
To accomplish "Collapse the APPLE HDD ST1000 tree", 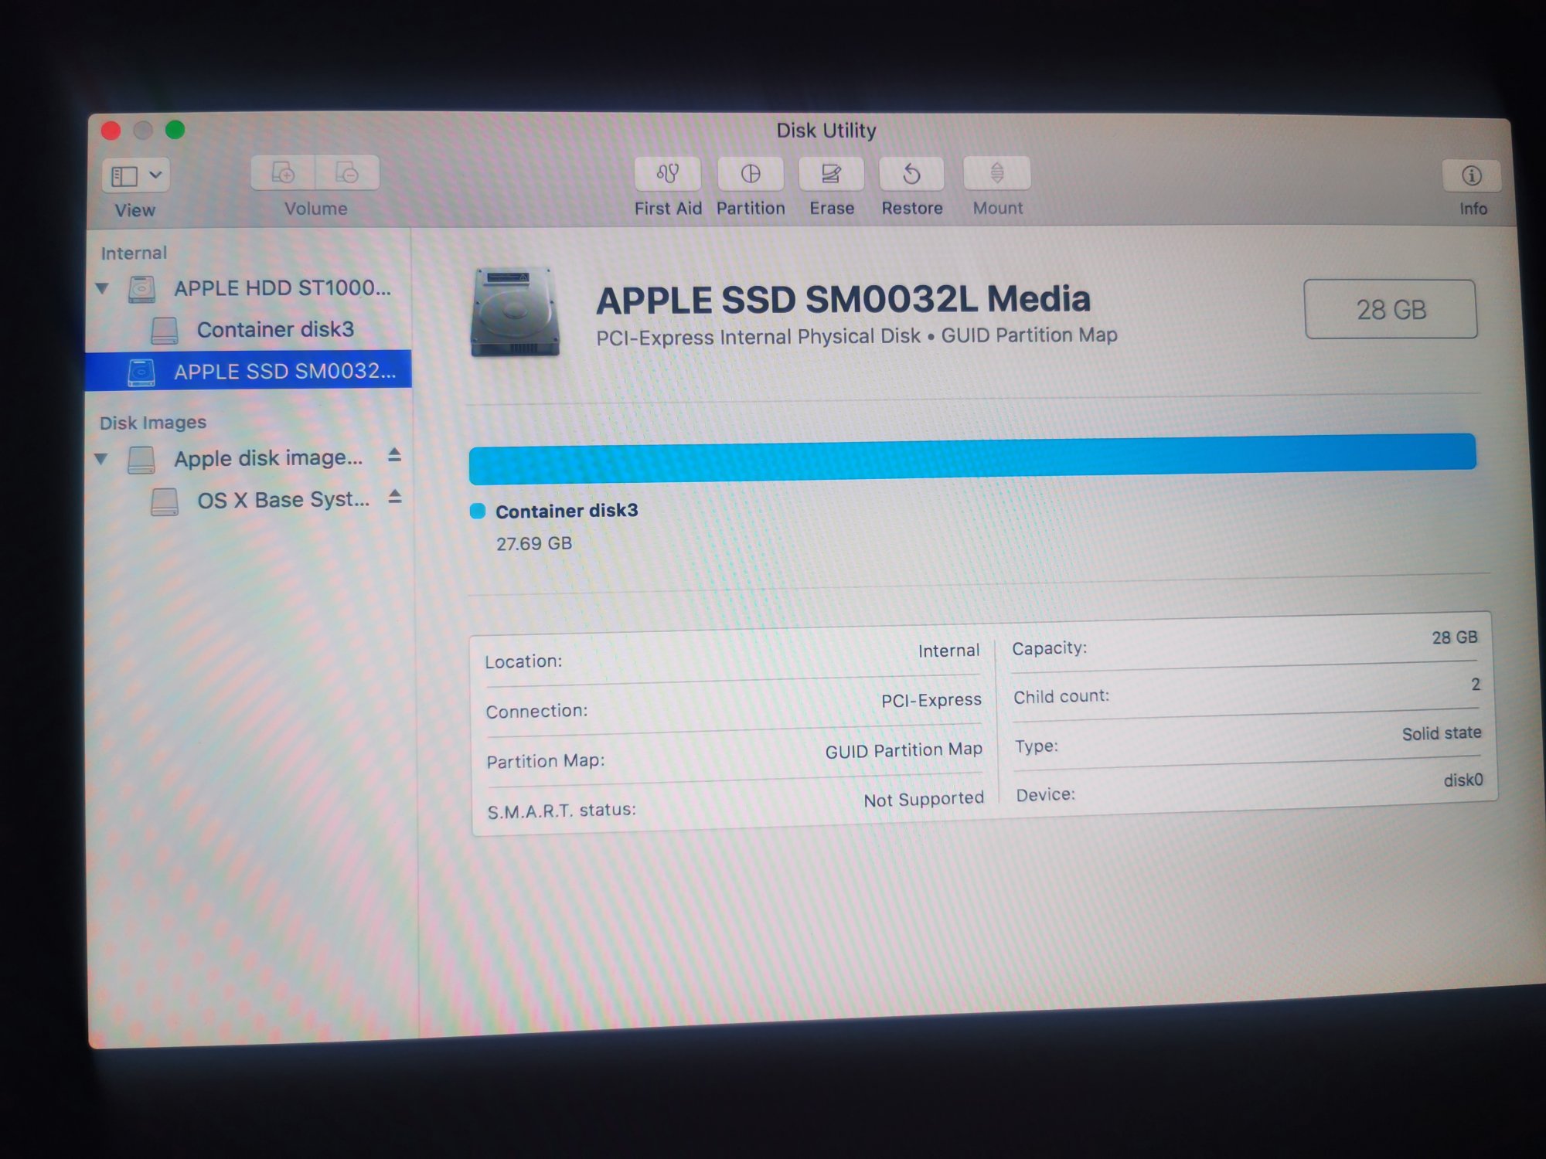I will [102, 288].
